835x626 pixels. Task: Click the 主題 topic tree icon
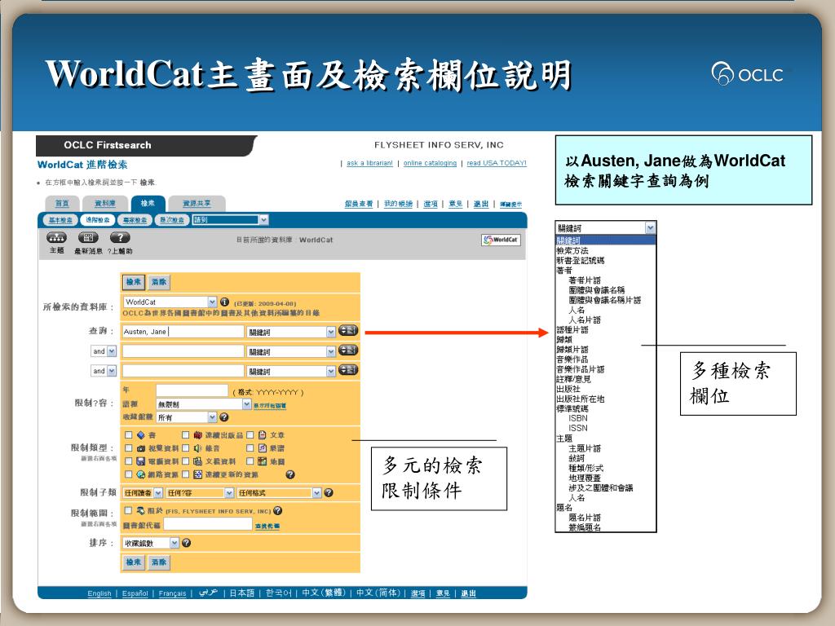pyautogui.click(x=56, y=237)
